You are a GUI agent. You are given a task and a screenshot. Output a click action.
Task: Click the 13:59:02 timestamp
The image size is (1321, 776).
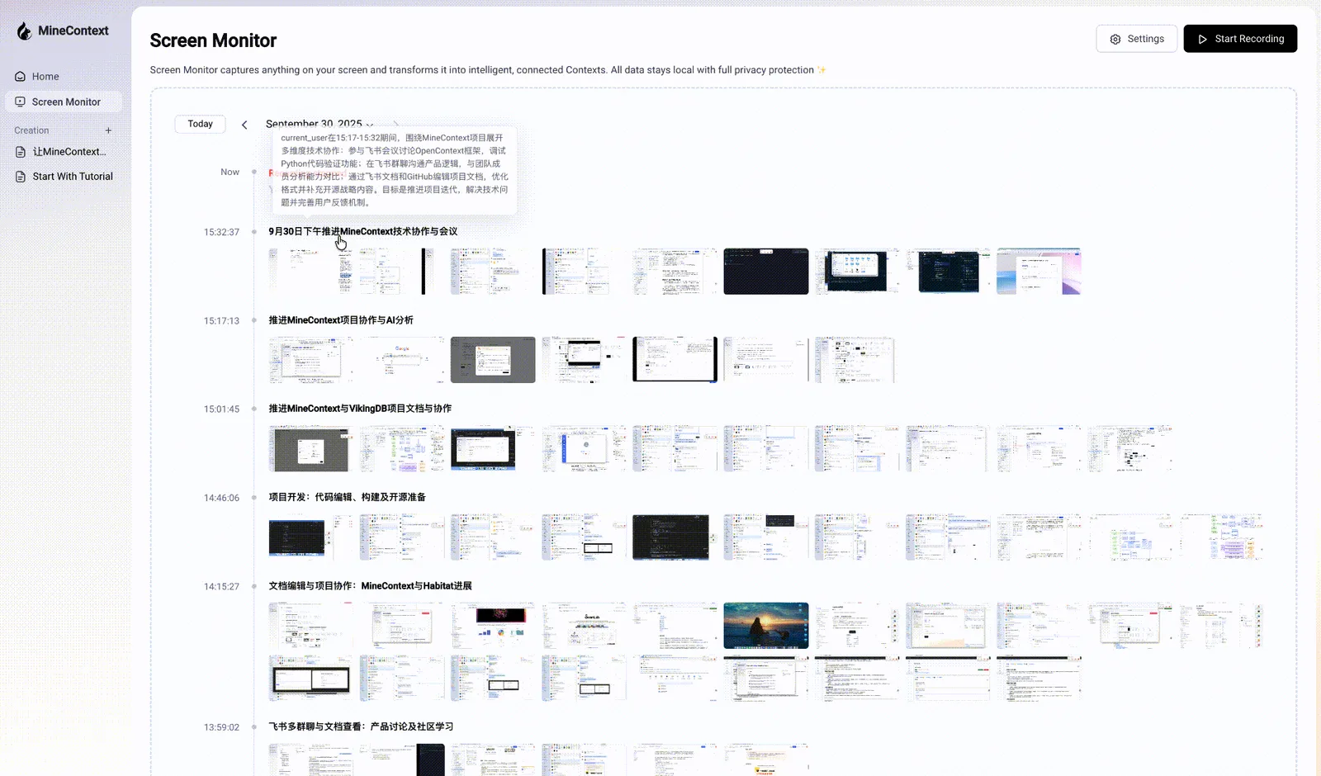pos(221,727)
